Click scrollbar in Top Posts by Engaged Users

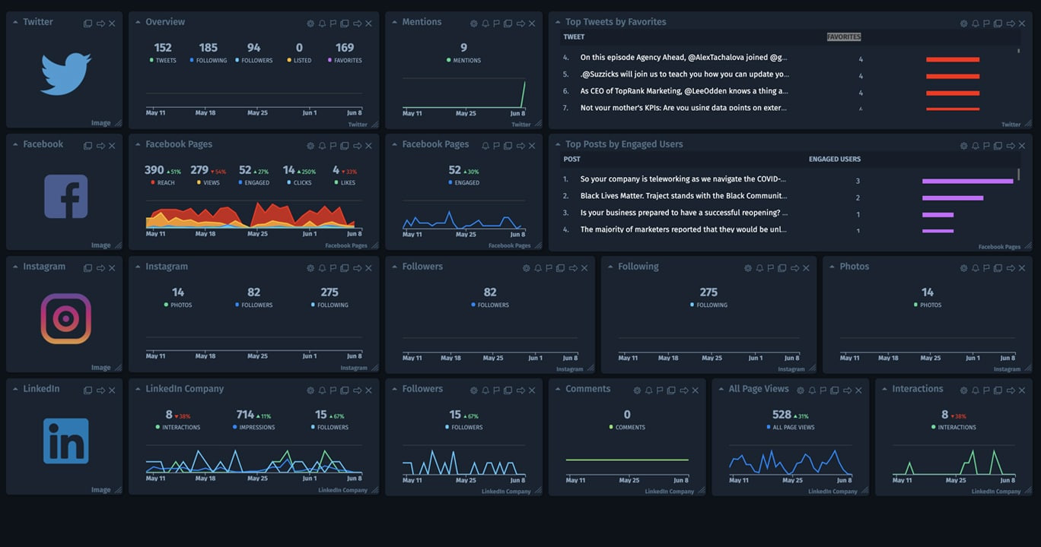pyautogui.click(x=1019, y=175)
